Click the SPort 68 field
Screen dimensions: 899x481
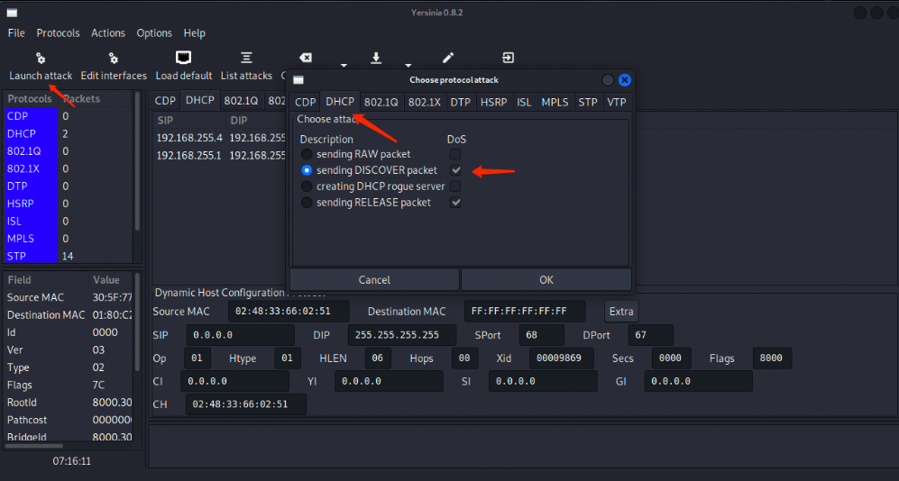point(541,335)
